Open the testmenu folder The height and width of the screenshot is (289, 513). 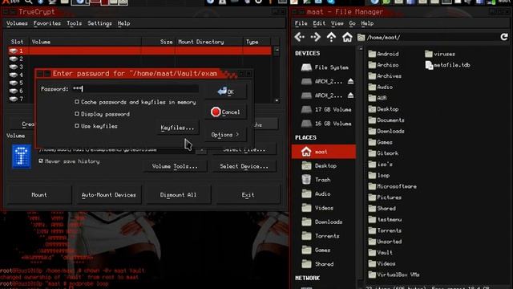tap(385, 219)
